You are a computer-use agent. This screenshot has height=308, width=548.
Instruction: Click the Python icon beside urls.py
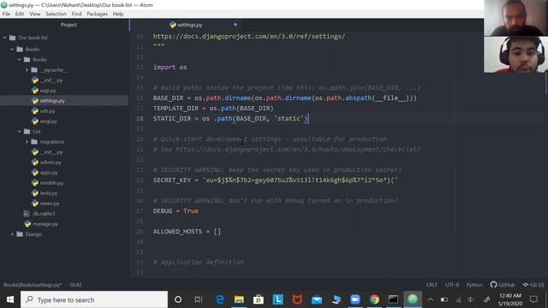click(x=35, y=111)
